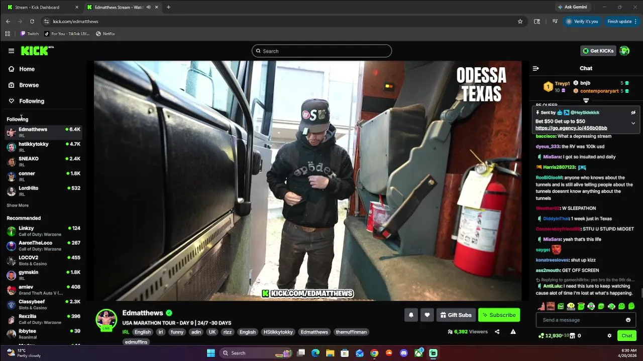Image resolution: width=643 pixels, height=361 pixels.
Task: Open the Chrome three-dot menu
Action: pyautogui.click(x=635, y=21)
